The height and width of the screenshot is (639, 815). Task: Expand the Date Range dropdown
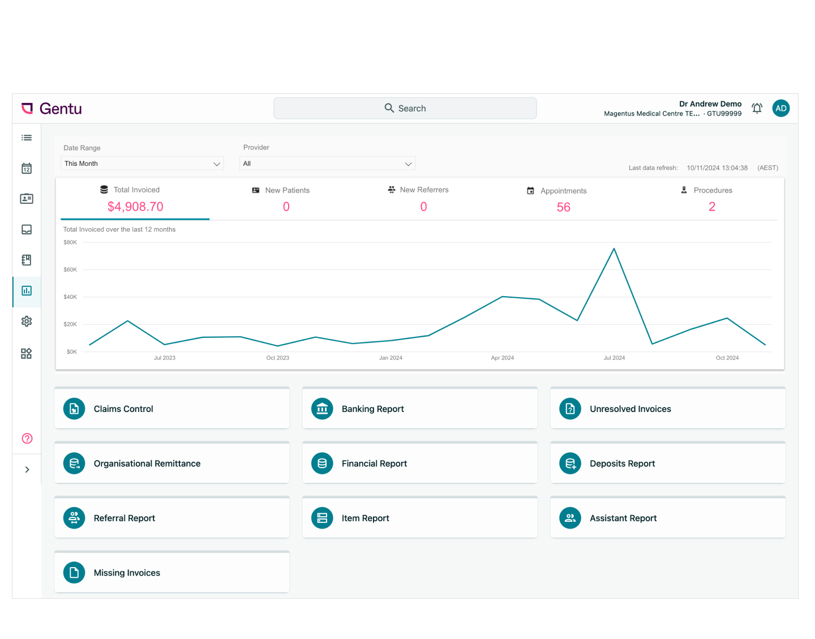142,164
